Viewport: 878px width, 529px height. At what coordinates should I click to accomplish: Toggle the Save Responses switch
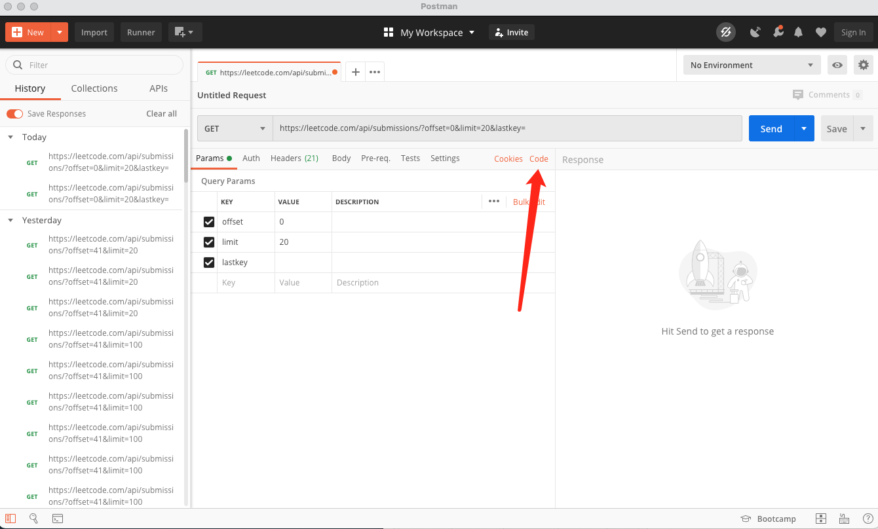point(15,114)
